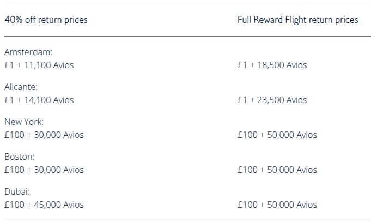
Task: Click New York's discounted £100 + 30,000 Avios price
Action: click(44, 135)
